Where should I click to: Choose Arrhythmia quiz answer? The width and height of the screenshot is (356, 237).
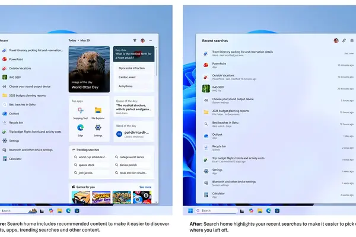pyautogui.click(x=134, y=86)
